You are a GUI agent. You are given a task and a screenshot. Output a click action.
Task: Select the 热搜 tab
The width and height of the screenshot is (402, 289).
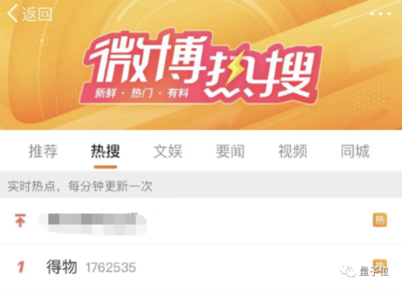click(105, 151)
